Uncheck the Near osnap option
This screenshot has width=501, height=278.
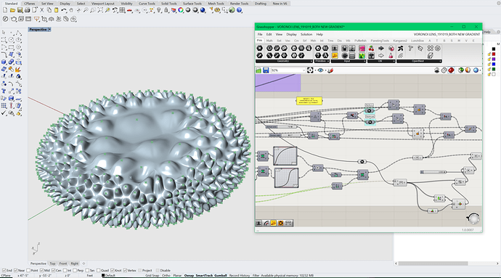16,270
